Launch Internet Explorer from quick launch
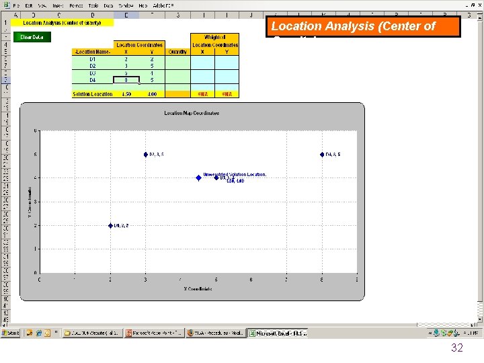 click(38, 333)
